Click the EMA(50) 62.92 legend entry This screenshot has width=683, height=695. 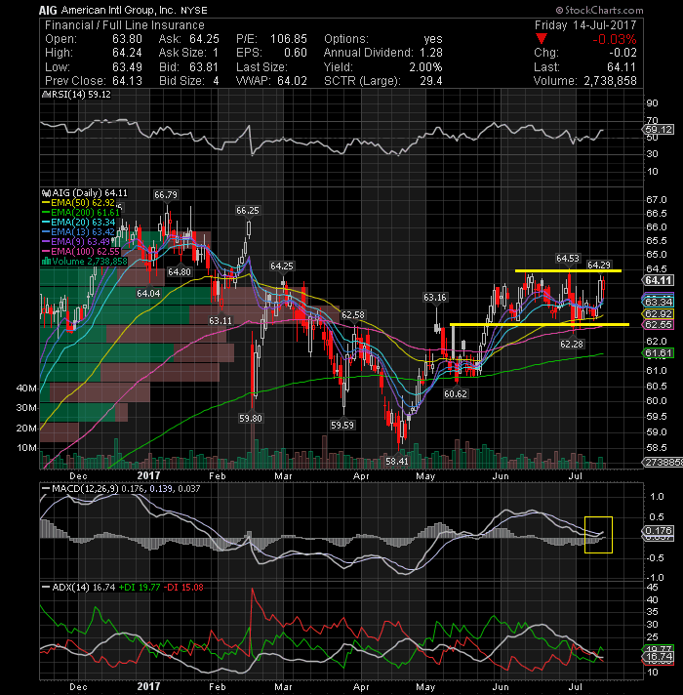click(x=78, y=203)
